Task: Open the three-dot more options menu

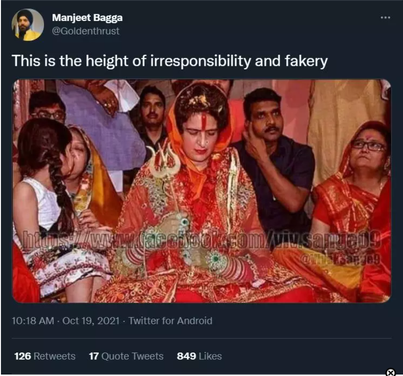Action: click(385, 18)
